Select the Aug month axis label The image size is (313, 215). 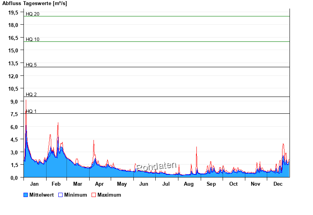189,184
